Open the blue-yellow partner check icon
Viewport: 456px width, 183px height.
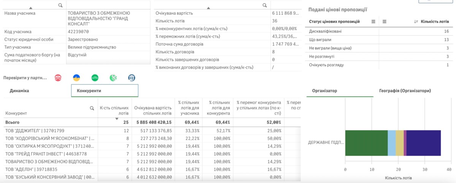point(76,78)
